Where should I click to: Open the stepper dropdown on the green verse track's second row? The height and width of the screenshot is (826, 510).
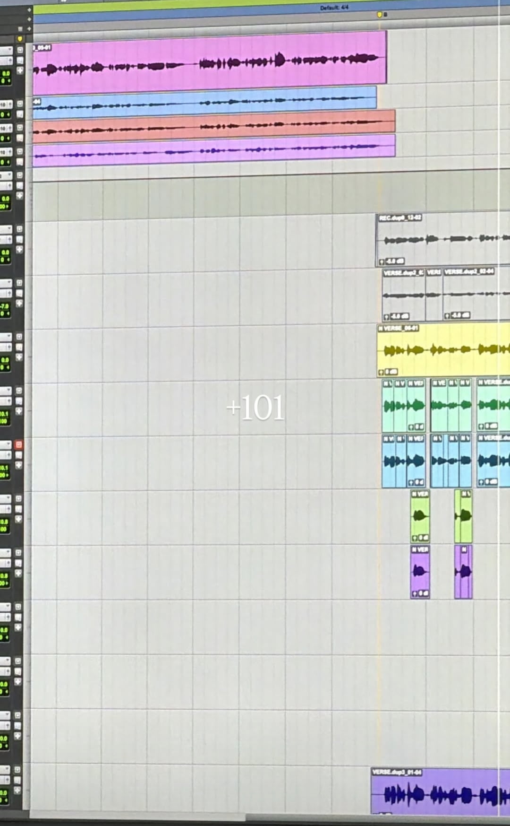7,401
